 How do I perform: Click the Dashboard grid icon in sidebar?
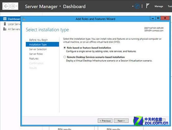(x=5, y=19)
